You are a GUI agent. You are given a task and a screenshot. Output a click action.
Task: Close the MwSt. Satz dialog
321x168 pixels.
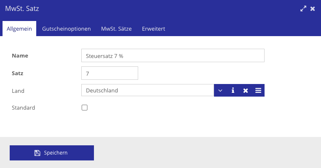pyautogui.click(x=313, y=8)
